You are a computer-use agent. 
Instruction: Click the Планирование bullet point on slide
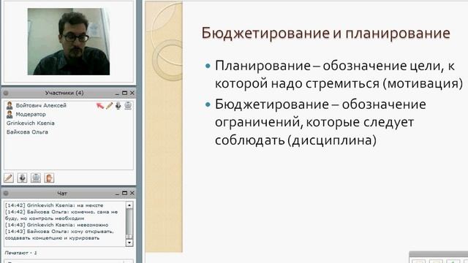pyautogui.click(x=339, y=75)
